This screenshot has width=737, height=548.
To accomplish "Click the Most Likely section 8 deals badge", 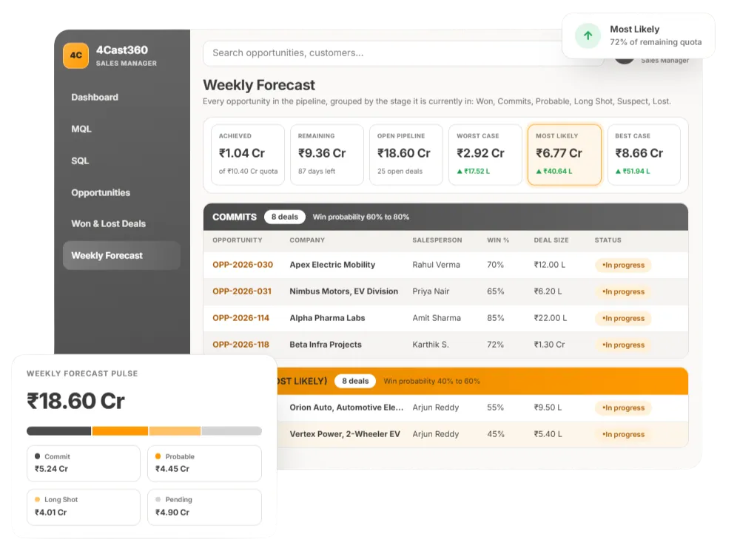I will (x=355, y=381).
